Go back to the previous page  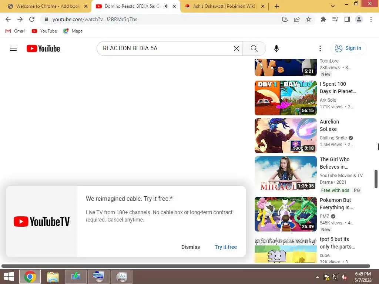(8, 19)
